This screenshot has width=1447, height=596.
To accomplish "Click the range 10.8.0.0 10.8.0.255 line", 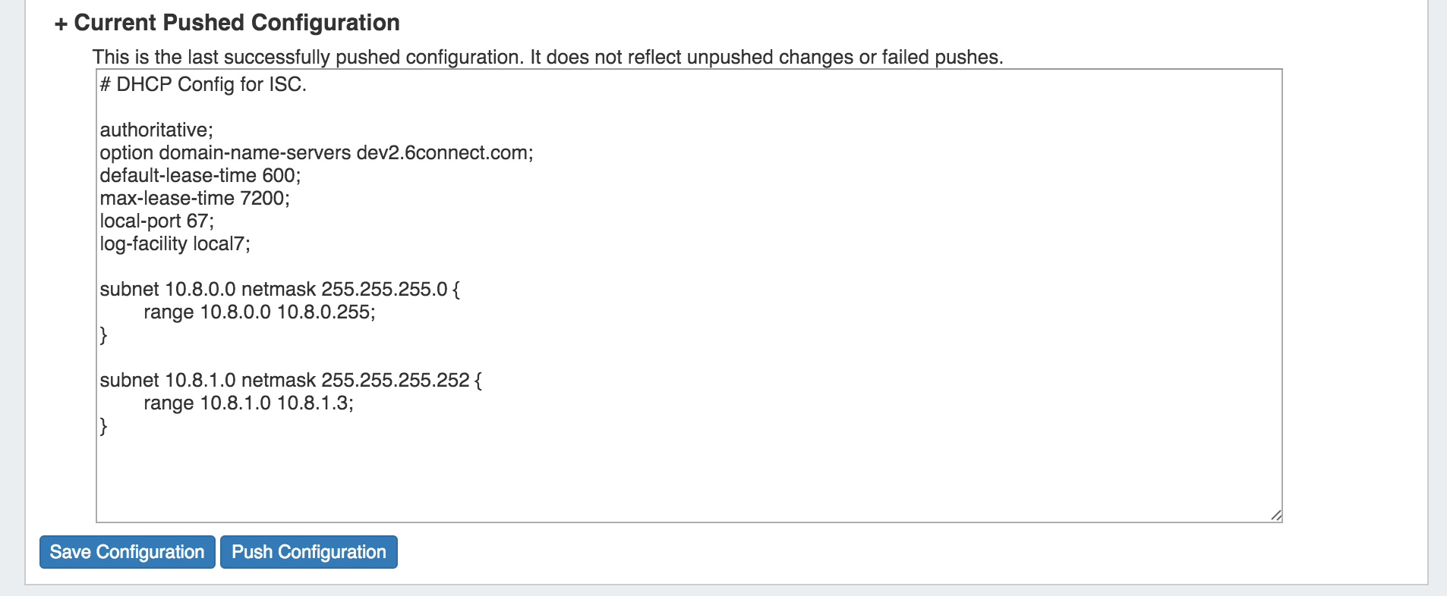I will click(x=260, y=312).
